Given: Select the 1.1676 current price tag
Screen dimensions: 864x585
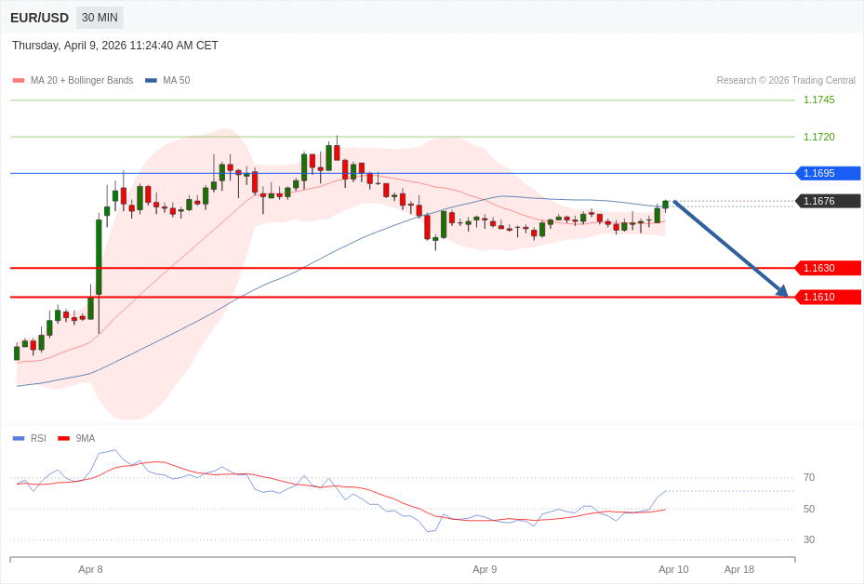Looking at the screenshot, I should 828,201.
